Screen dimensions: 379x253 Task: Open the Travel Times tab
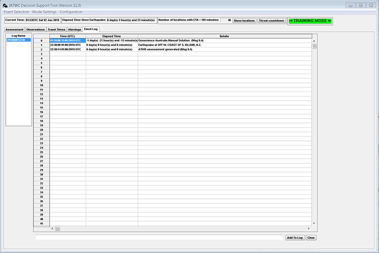[56, 30]
